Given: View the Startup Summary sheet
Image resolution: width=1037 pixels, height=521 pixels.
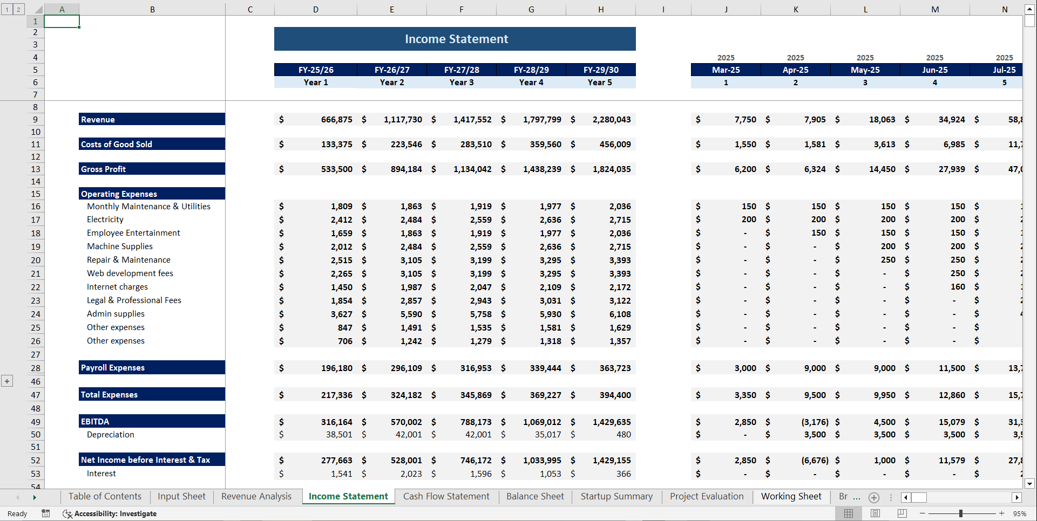Looking at the screenshot, I should click(616, 496).
